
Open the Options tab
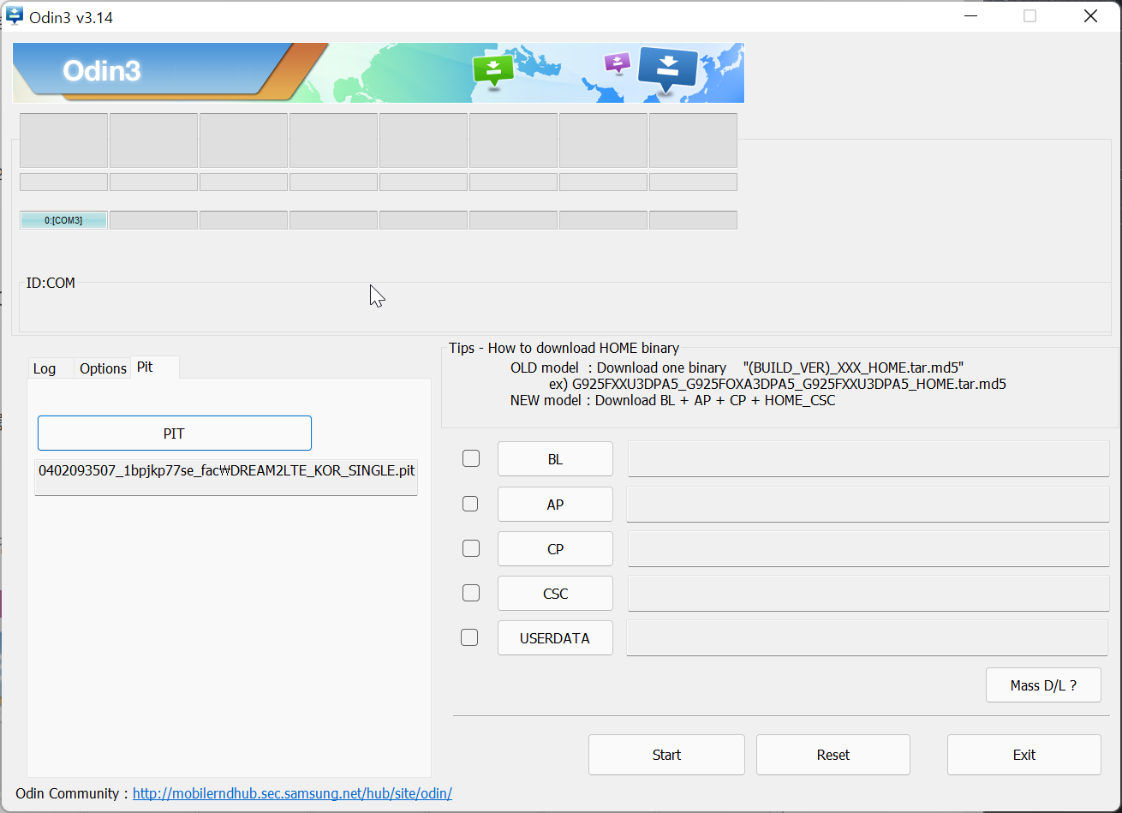(103, 368)
